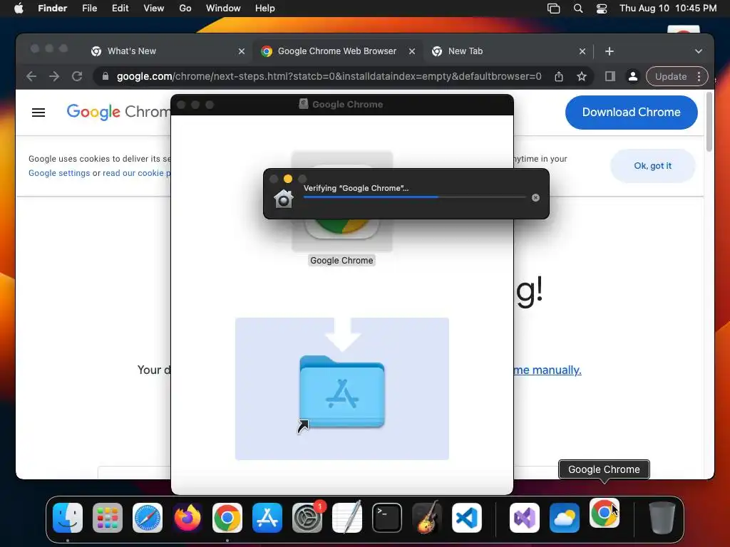Open Finder from the Dock
The height and width of the screenshot is (547, 730).
pos(68,518)
